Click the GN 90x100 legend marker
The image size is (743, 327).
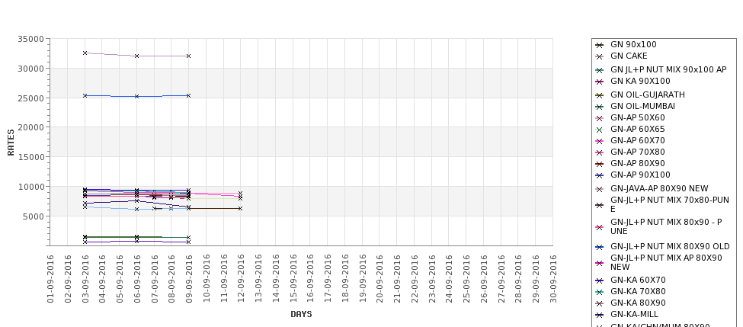(x=599, y=45)
